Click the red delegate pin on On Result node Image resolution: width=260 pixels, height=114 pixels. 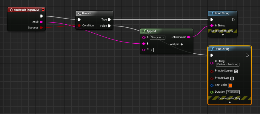pyautogui.click(x=43, y=9)
